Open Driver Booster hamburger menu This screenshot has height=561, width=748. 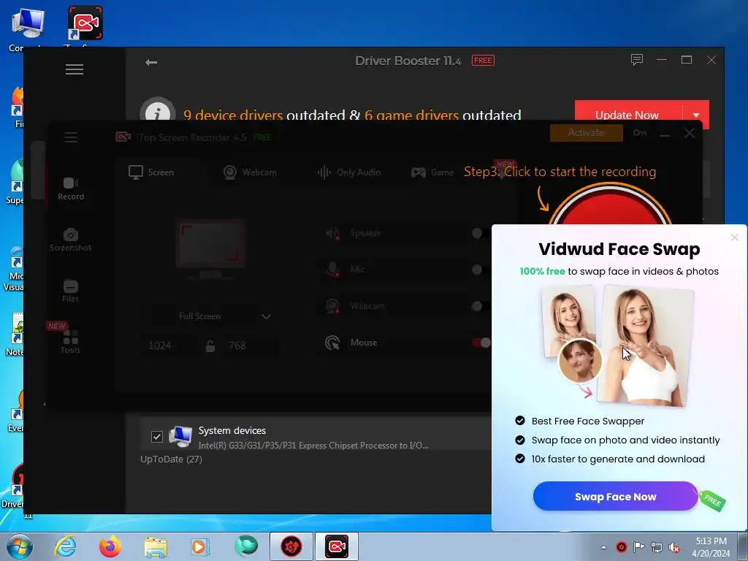[x=75, y=69]
